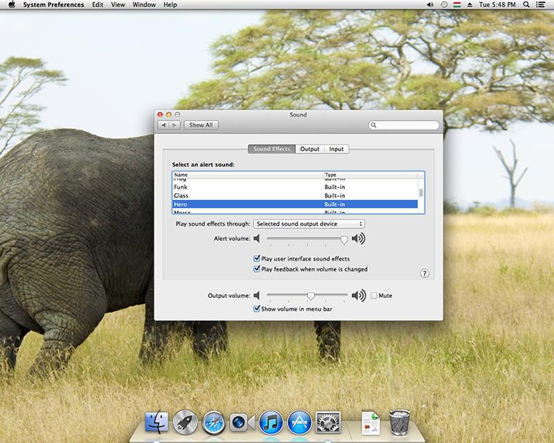Viewport: 554px width, 443px height.
Task: Open the flag input source menu
Action: [x=457, y=5]
